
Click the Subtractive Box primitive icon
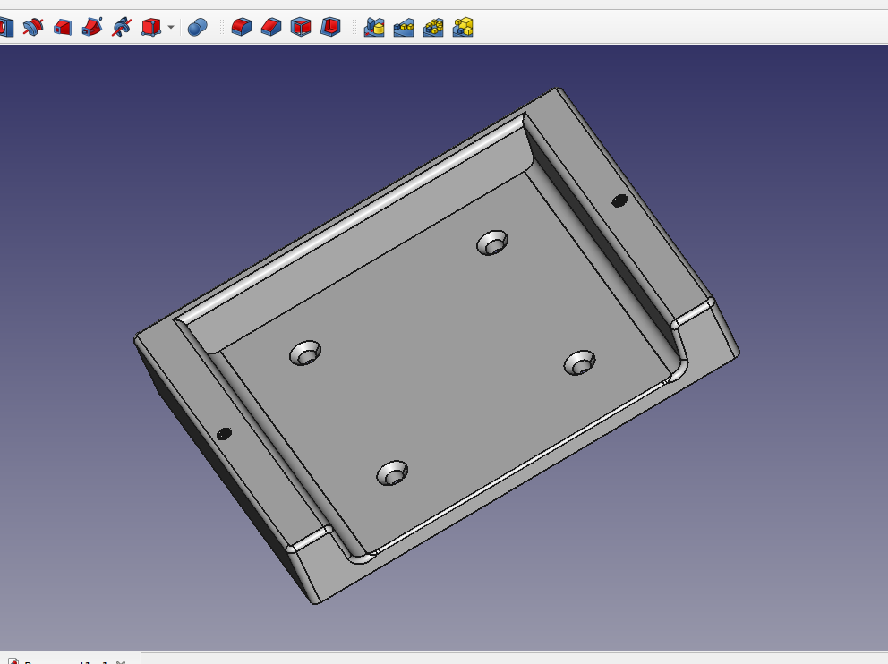click(x=150, y=28)
